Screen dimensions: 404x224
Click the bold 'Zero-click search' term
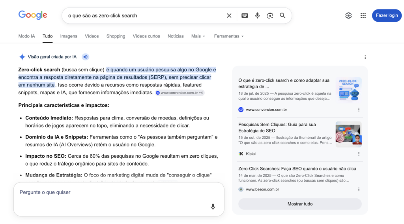39,69
